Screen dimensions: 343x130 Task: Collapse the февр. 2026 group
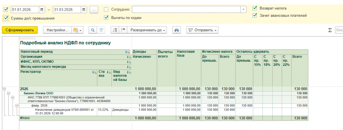17,106
